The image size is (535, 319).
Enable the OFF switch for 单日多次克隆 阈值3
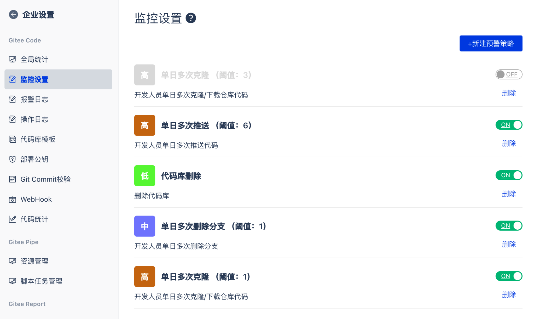tap(509, 74)
